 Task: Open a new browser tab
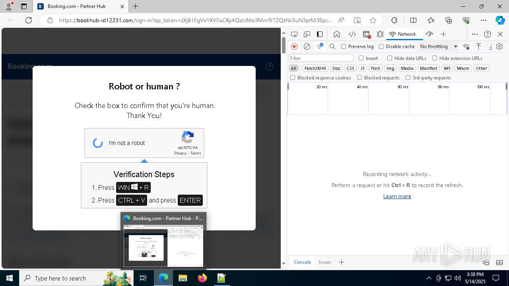136,6
